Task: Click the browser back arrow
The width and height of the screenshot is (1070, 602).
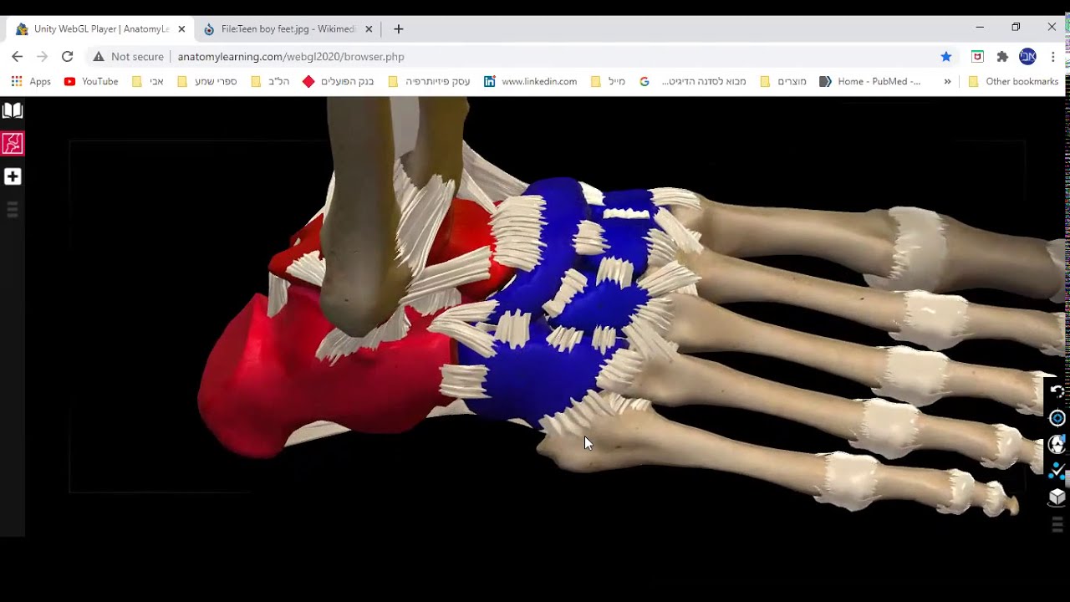Action: (x=18, y=57)
